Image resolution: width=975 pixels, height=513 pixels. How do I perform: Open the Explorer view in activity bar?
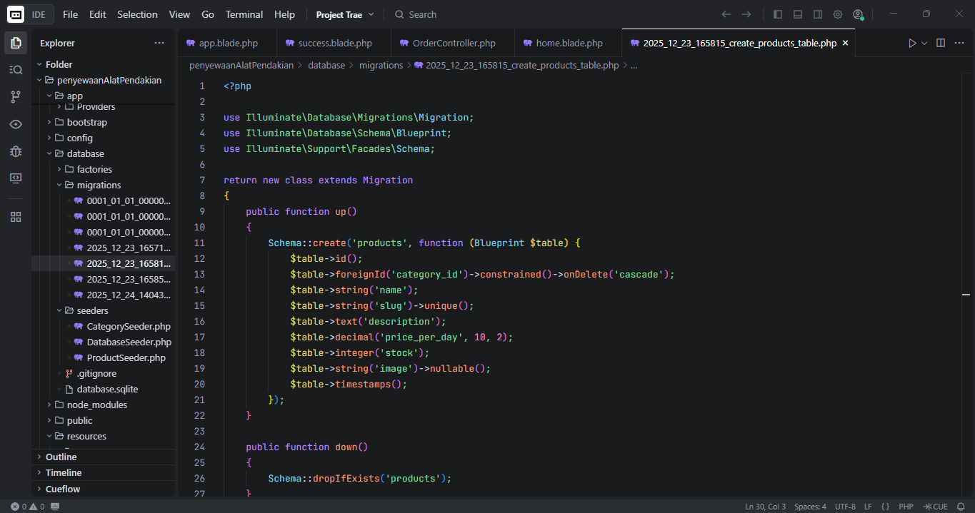click(x=16, y=43)
